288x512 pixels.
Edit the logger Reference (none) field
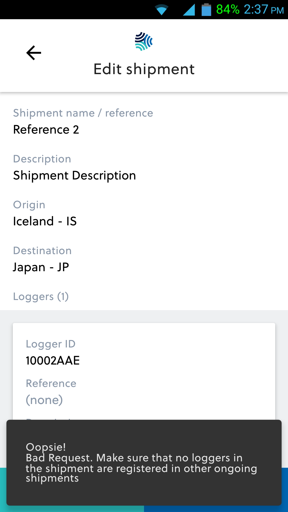point(44,400)
